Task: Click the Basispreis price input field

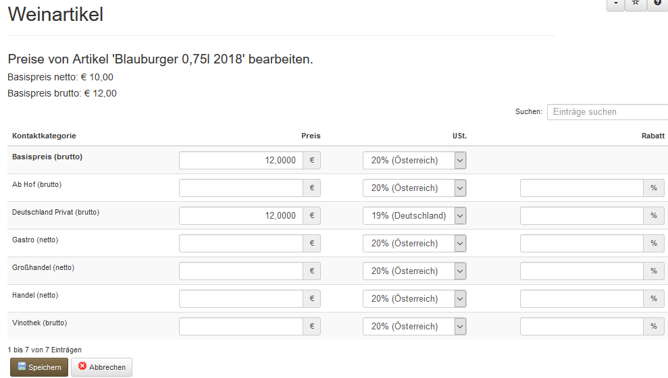Action: (x=240, y=161)
